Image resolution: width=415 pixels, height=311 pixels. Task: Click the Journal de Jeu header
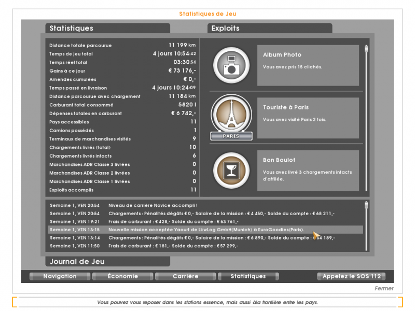(x=108, y=261)
